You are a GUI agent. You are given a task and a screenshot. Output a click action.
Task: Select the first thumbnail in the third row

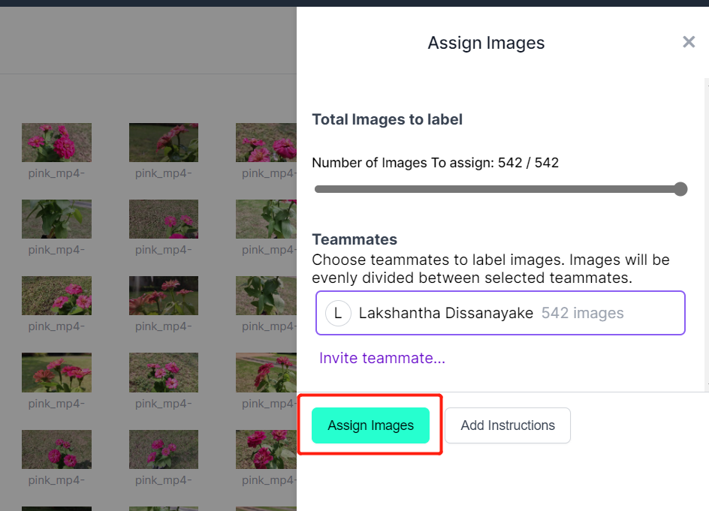[56, 296]
